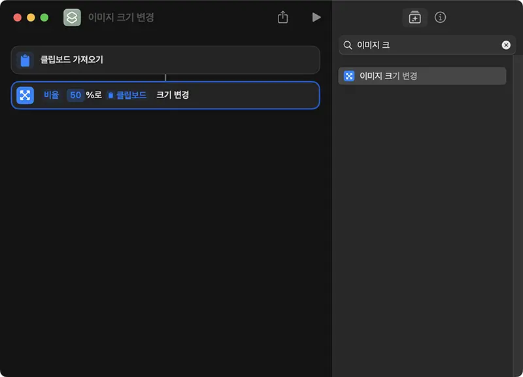Open shortcut details via the info icon
523x377 pixels.
click(440, 18)
